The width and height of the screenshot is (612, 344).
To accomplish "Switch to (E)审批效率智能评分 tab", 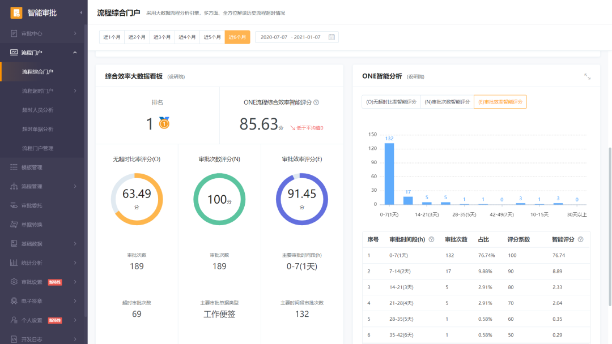I will coord(500,102).
